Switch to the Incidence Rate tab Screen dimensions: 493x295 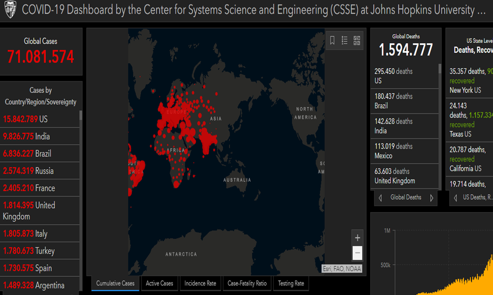click(x=200, y=283)
